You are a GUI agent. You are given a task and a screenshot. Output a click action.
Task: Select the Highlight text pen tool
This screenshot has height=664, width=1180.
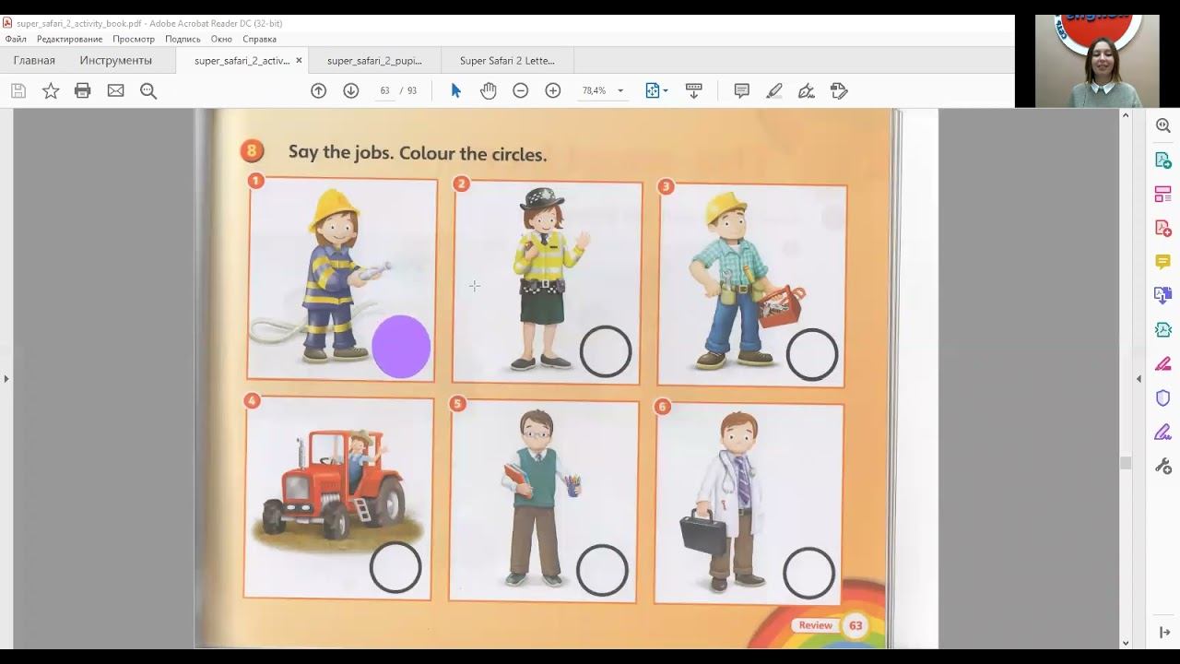[x=774, y=90]
